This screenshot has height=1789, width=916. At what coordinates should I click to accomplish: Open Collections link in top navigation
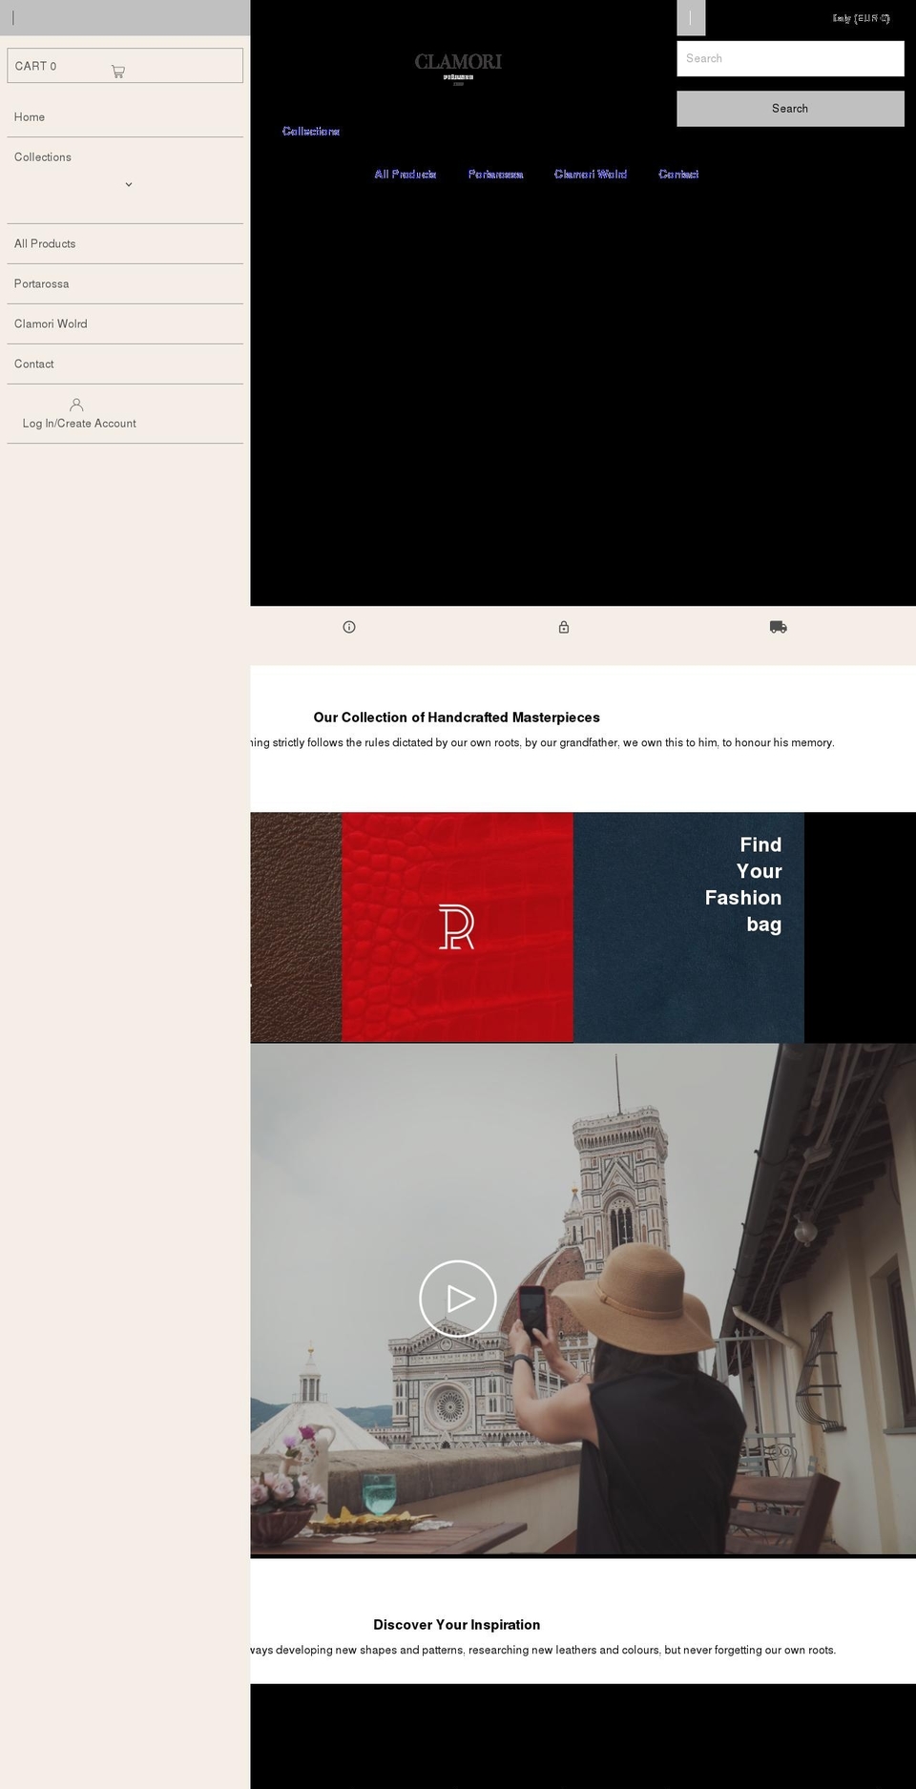point(311,132)
